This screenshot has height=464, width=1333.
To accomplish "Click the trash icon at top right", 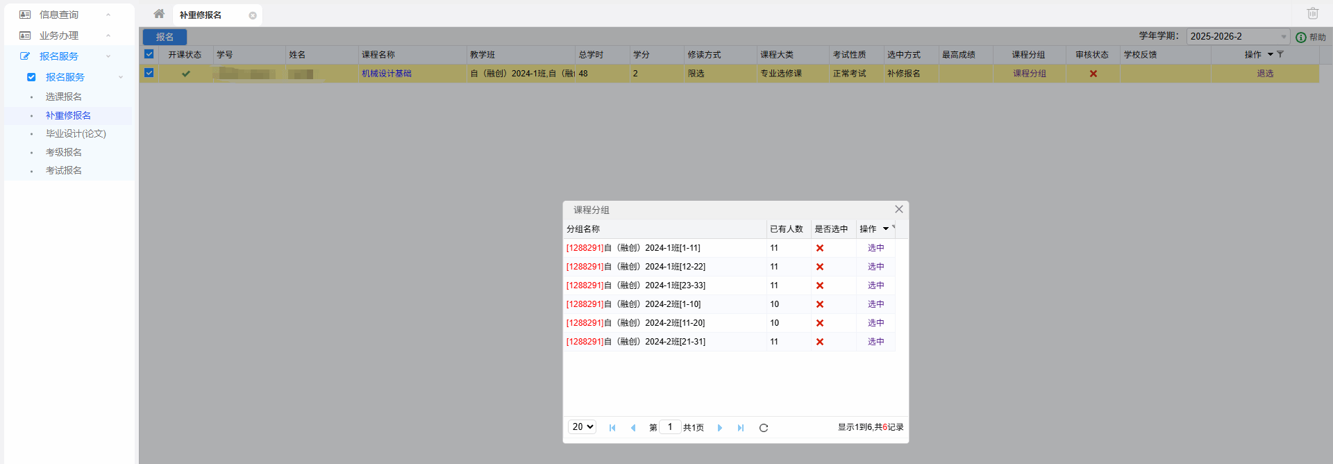I will 1312,13.
